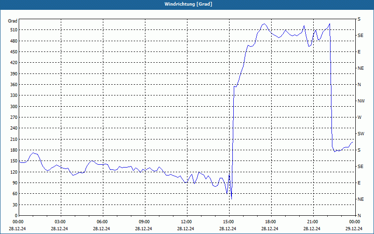Click the 28.12.24 date under 12:00
This screenshot has height=234, width=374.
pyautogui.click(x=186, y=229)
